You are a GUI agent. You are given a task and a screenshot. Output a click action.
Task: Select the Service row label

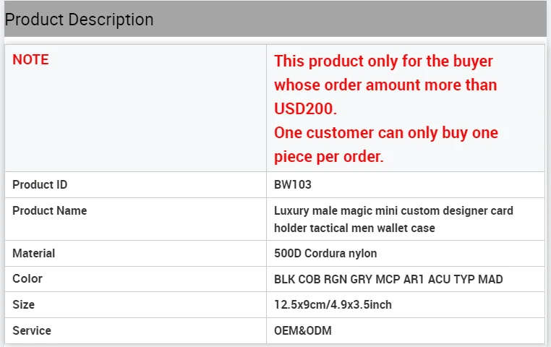pyautogui.click(x=32, y=330)
